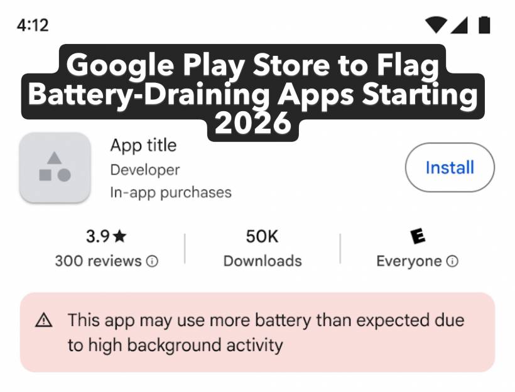Open the info icon beside 300 reviews
This screenshot has height=392, width=515.
click(152, 261)
